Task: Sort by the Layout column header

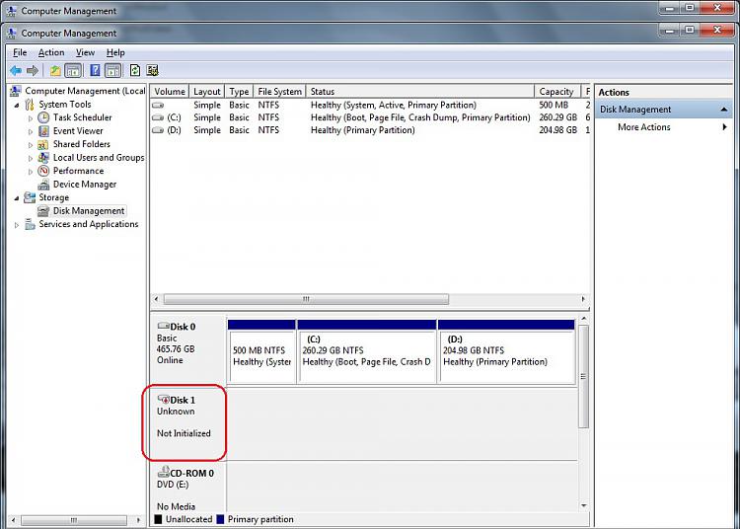Action: [207, 92]
